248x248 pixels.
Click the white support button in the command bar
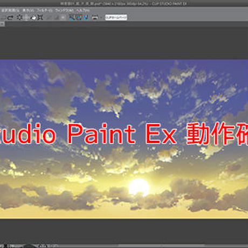pos(116,17)
